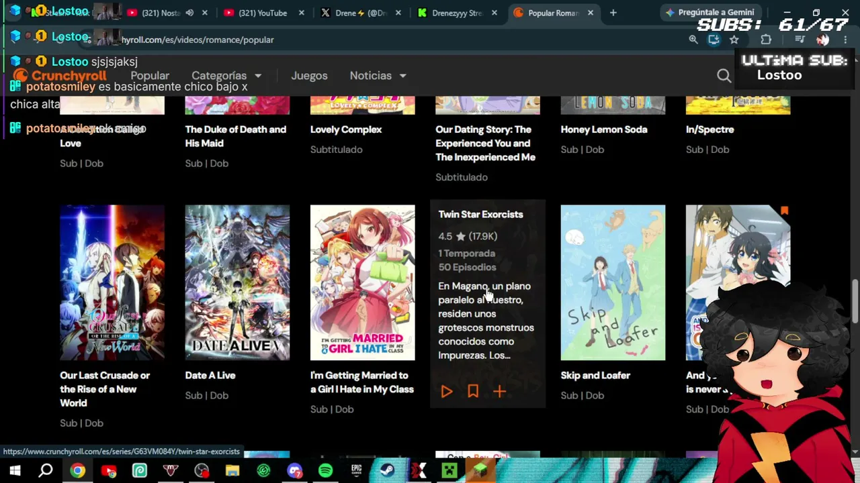Open the YouTube app on the taskbar
This screenshot has height=483, width=860.
click(108, 471)
